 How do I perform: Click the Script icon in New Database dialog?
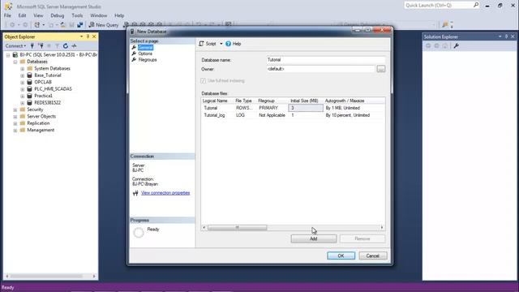click(201, 44)
